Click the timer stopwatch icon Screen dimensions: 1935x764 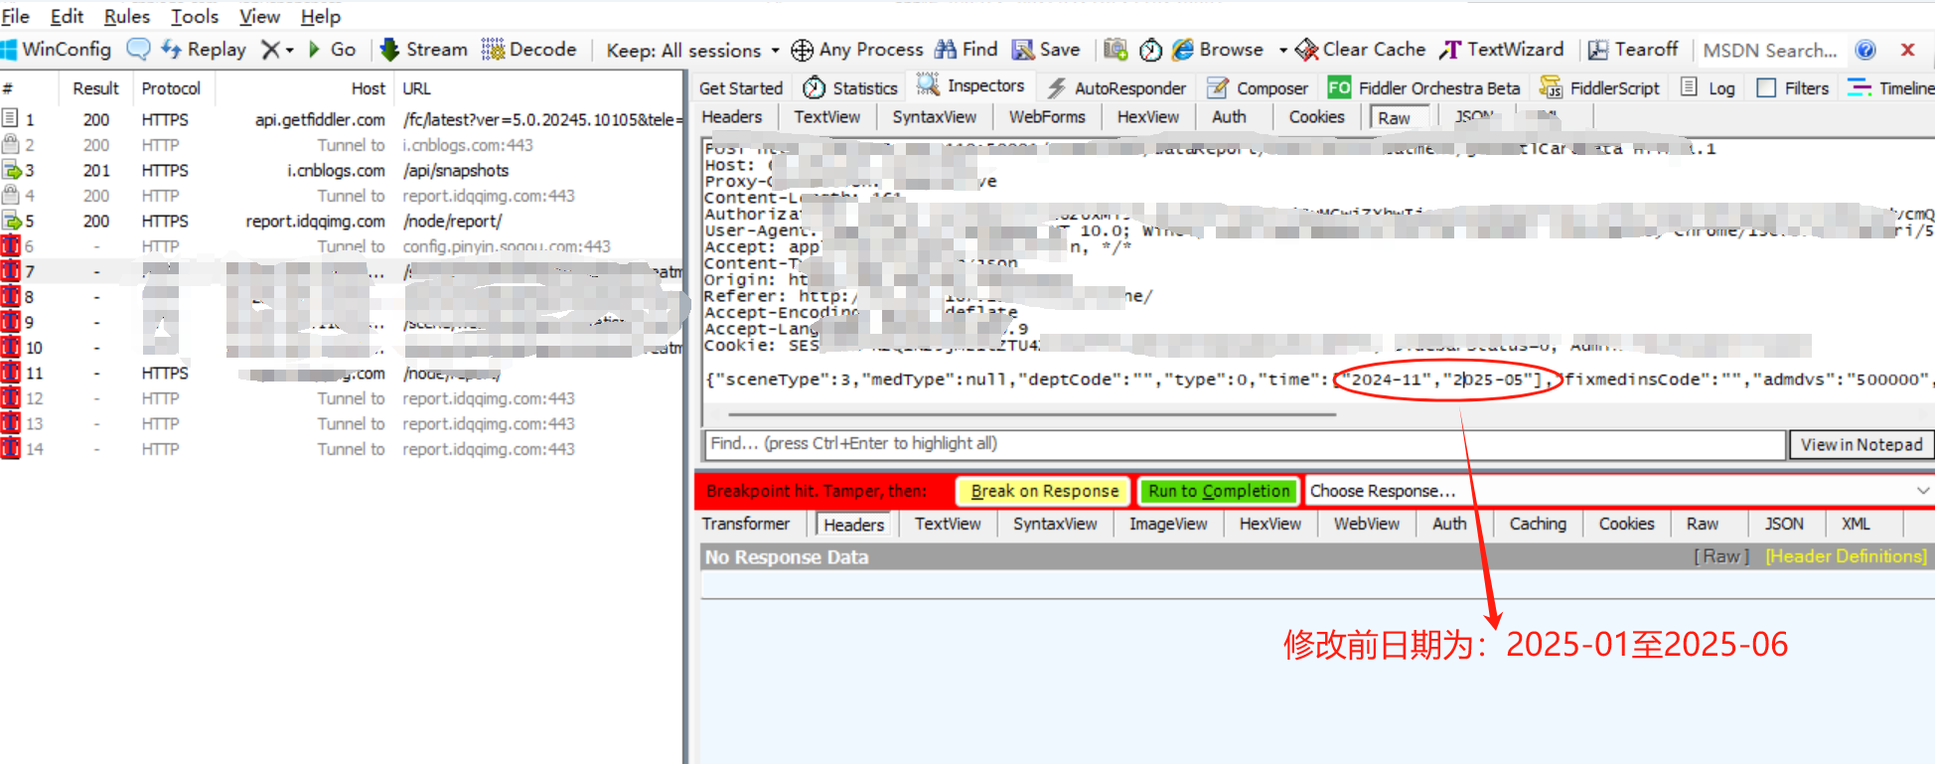pos(1150,50)
